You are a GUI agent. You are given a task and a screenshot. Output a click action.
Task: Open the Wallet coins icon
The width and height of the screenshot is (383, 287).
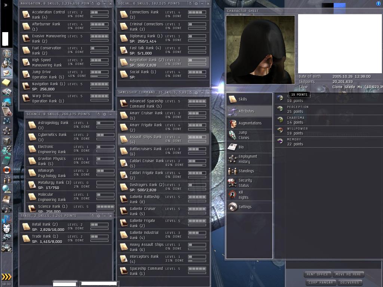coord(7,150)
